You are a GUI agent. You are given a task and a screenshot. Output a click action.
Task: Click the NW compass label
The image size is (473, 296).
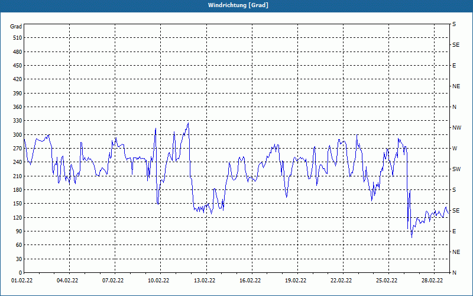(x=456, y=128)
